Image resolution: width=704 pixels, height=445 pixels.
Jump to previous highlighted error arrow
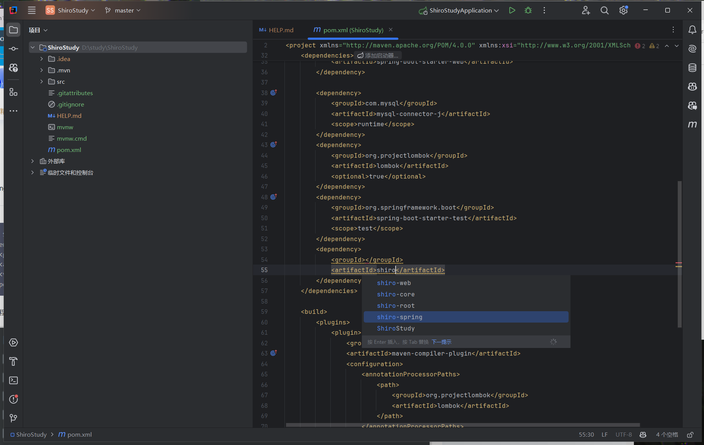667,46
